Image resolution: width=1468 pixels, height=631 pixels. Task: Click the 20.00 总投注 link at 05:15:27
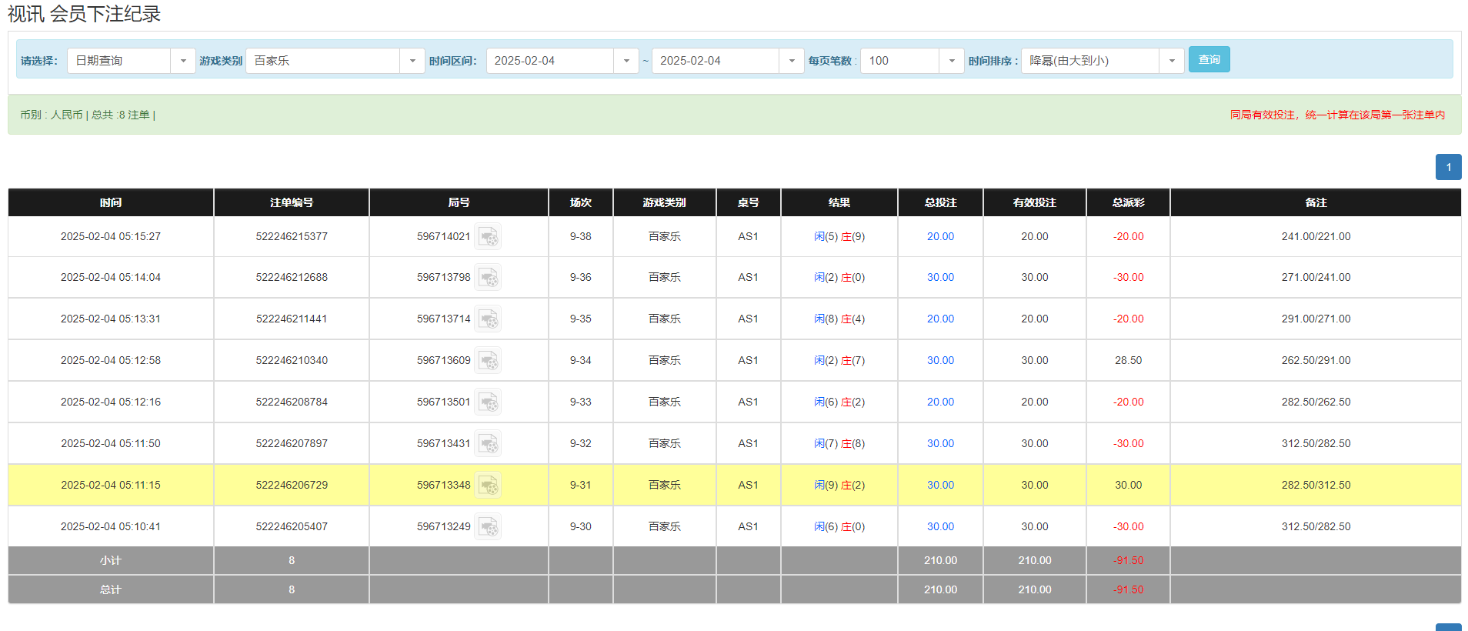(940, 237)
